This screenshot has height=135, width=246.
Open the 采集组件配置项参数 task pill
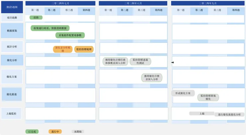coord(70,35)
